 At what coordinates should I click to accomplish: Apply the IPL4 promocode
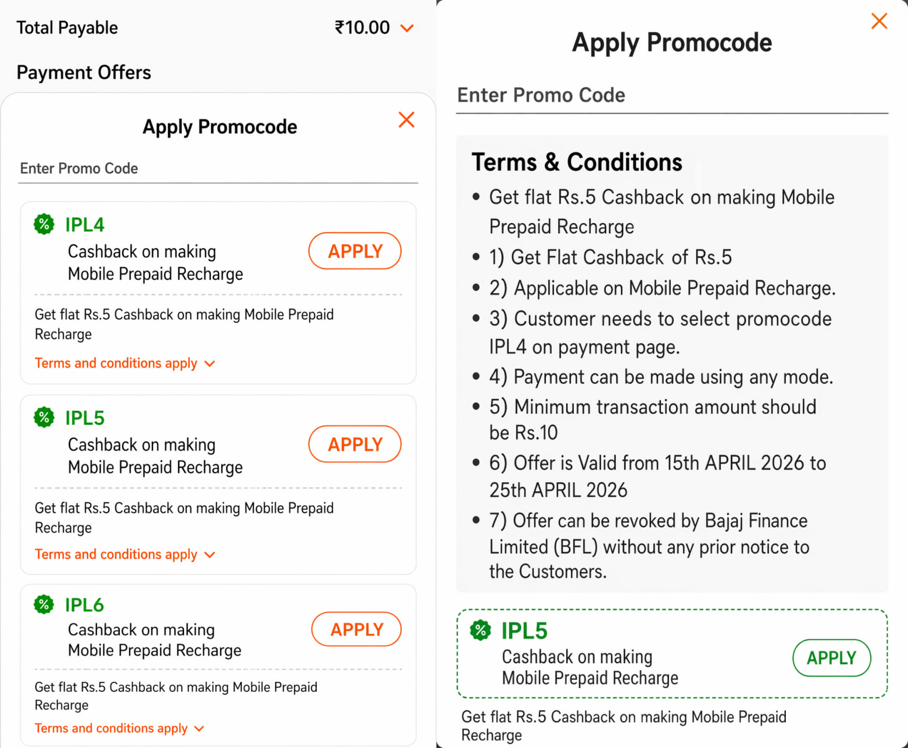pyautogui.click(x=354, y=251)
